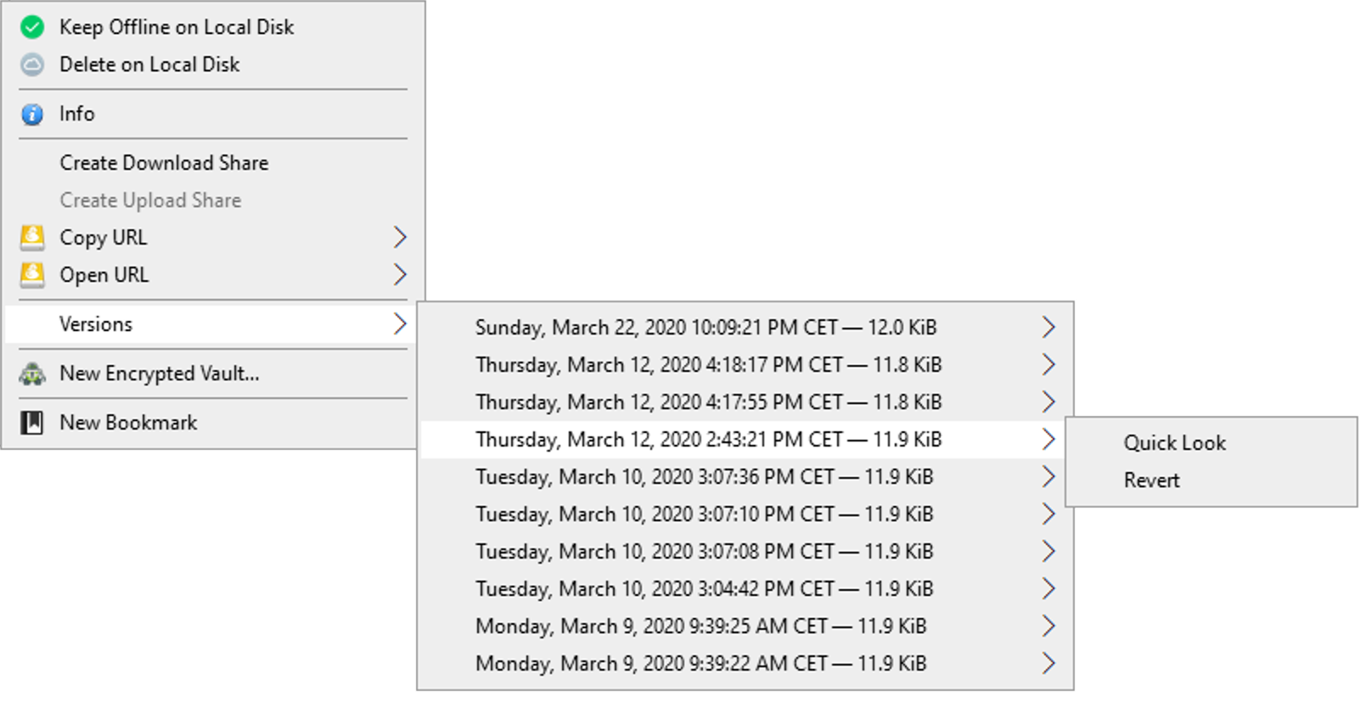The width and height of the screenshot is (1372, 708).
Task: Click the drive icon next to Copy URL
Action: pos(32,238)
